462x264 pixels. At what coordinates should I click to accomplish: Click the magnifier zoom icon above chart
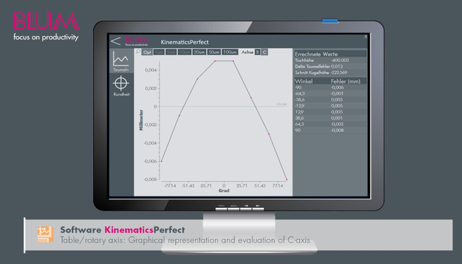tap(138, 51)
